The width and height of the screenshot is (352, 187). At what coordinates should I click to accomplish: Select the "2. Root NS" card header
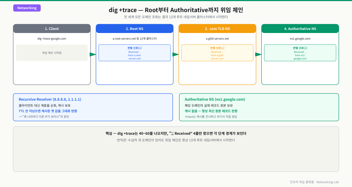134,29
